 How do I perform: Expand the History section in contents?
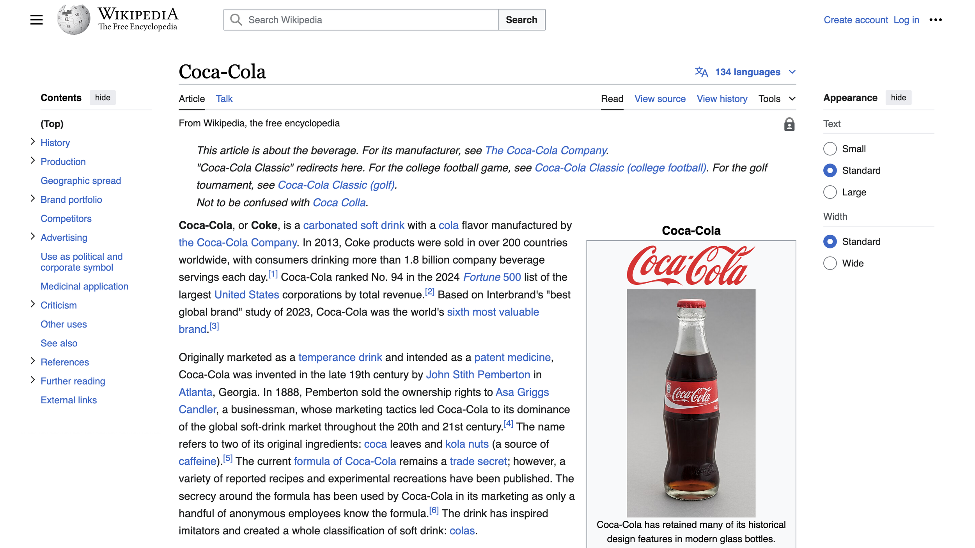pos(33,142)
